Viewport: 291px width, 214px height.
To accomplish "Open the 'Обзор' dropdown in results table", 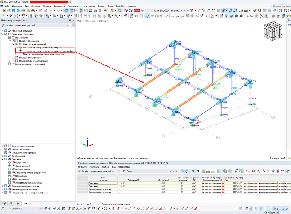I will [171, 171].
